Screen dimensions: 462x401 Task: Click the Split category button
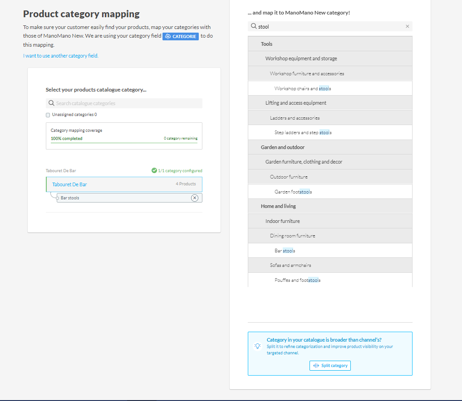pos(330,366)
